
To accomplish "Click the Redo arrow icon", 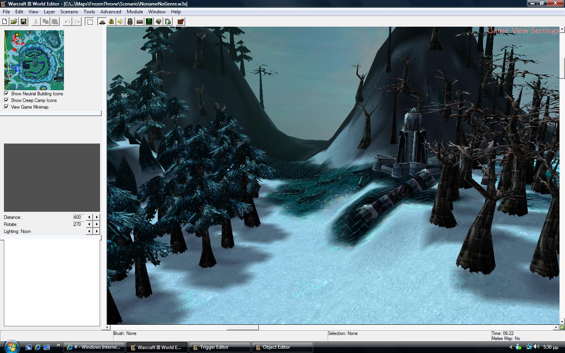I will coord(77,22).
